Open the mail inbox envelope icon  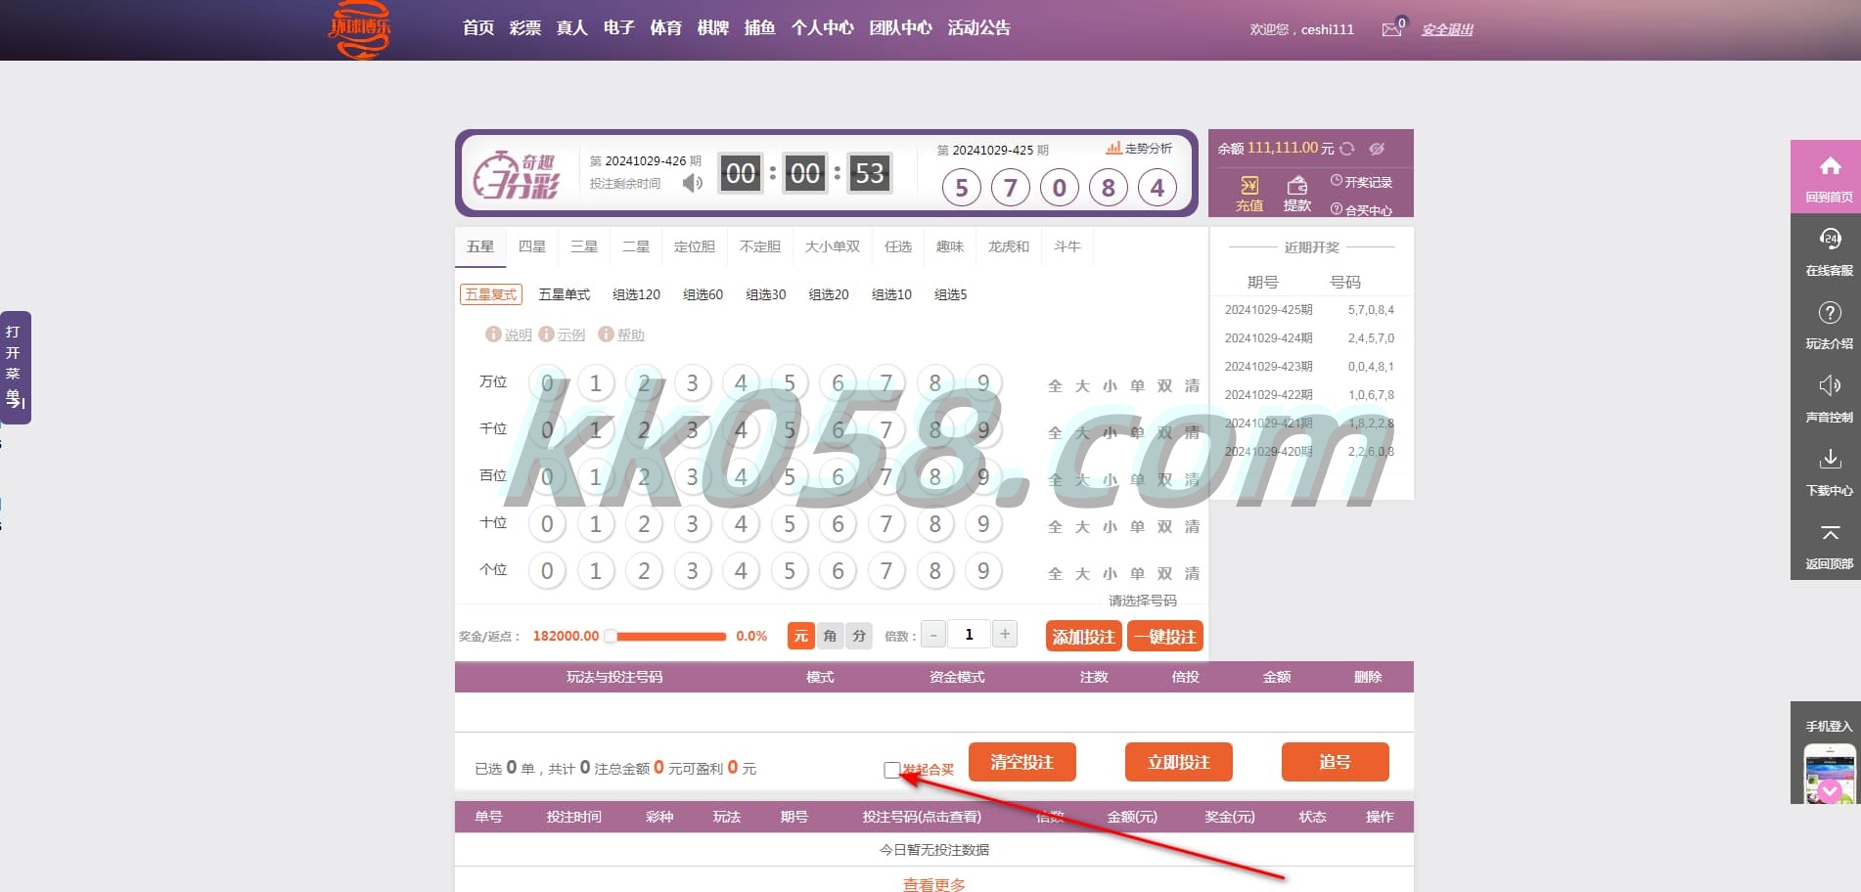click(1391, 29)
